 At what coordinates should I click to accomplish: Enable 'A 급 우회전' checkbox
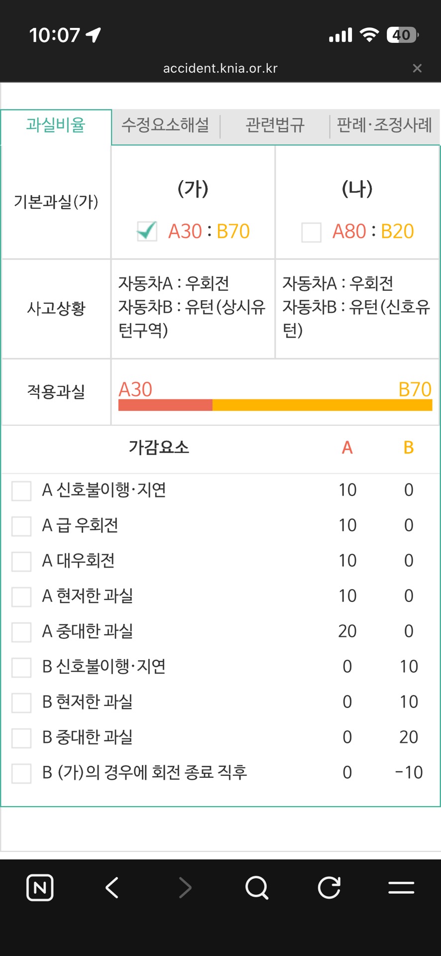pos(21,526)
